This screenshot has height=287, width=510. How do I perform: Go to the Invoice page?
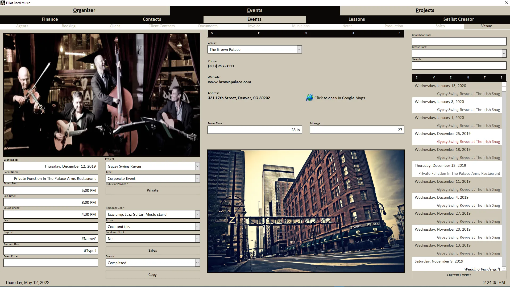click(x=254, y=26)
